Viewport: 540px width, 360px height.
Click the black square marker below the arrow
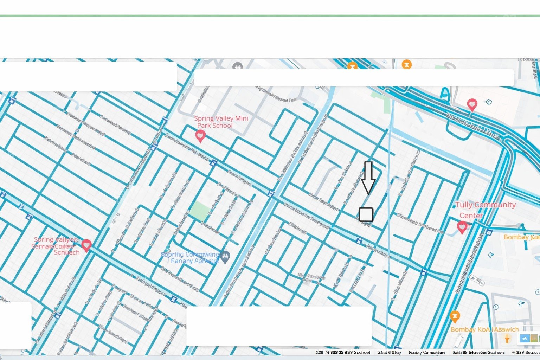point(366,214)
